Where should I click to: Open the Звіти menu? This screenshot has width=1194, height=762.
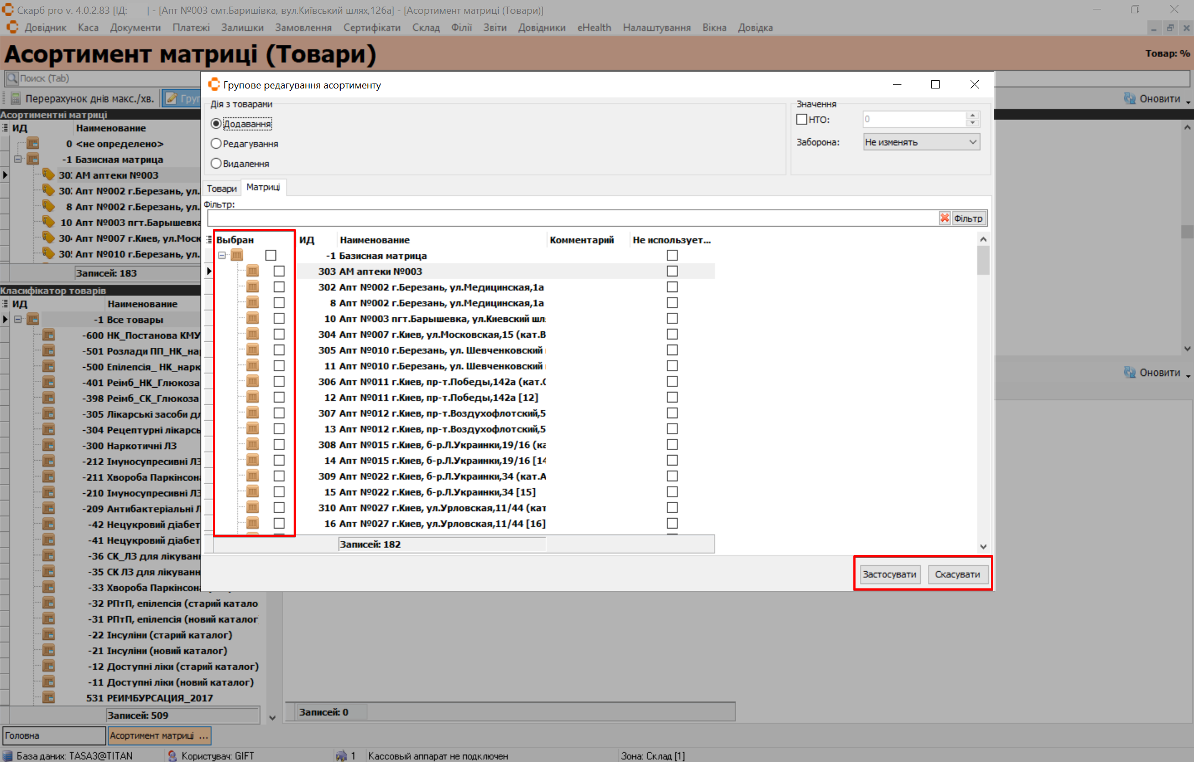[x=494, y=28]
